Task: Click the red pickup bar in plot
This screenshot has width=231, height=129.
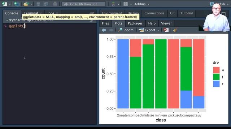Action: pyautogui.click(x=173, y=74)
